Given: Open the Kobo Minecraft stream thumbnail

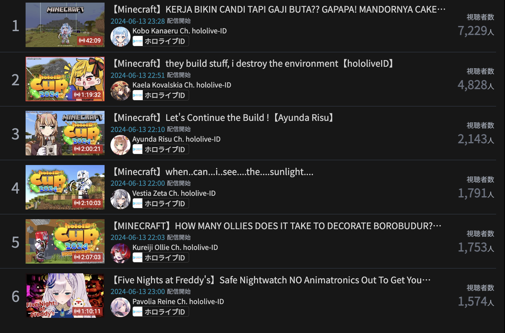Looking at the screenshot, I should pos(65,25).
